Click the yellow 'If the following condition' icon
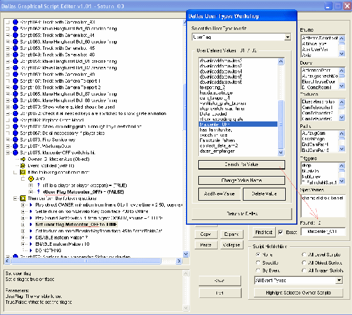 tap(22, 172)
